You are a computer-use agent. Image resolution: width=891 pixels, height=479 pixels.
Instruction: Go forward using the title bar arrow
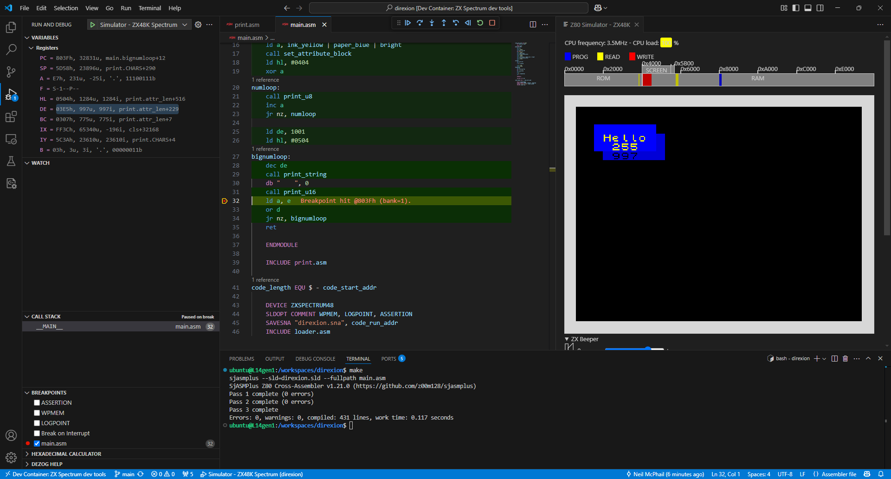[299, 8]
